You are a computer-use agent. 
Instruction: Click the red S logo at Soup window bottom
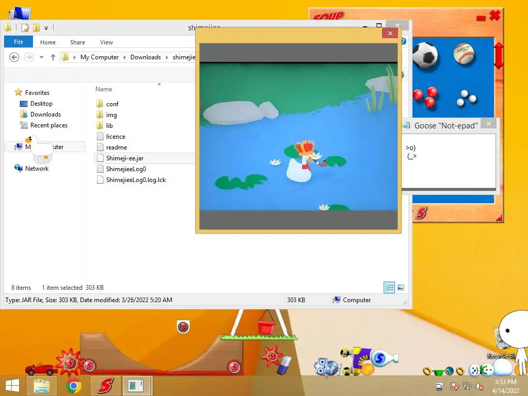click(x=421, y=213)
